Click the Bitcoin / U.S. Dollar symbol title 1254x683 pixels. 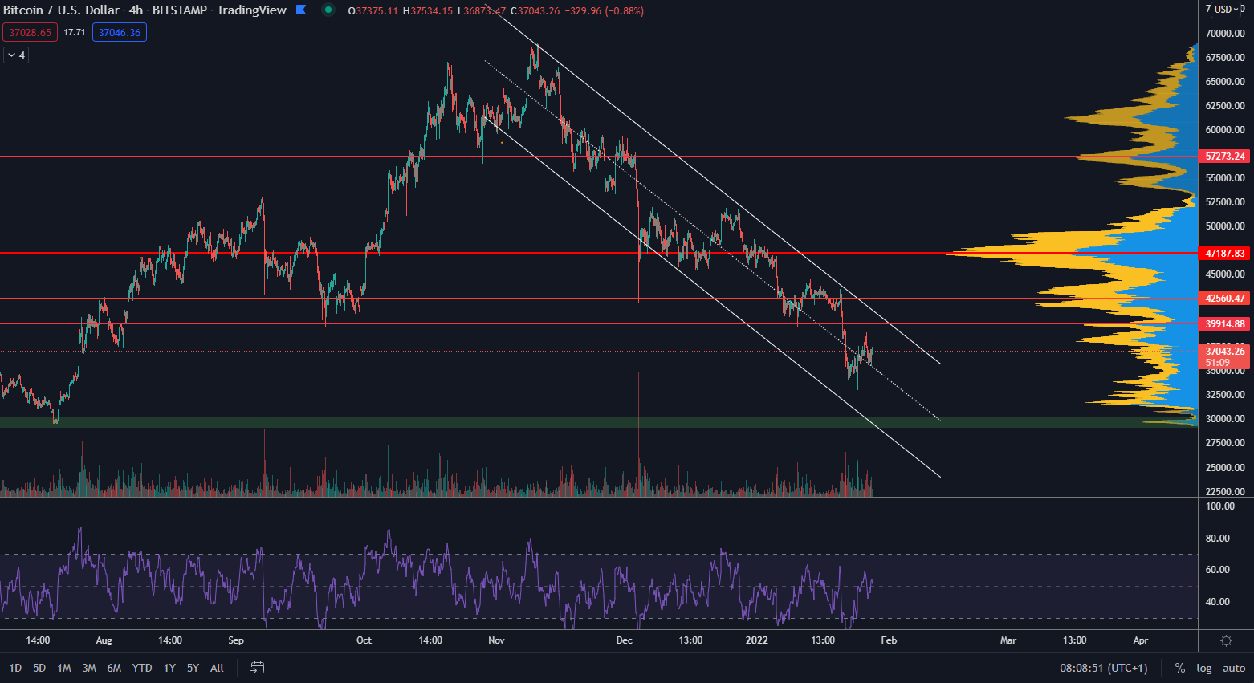(61, 10)
